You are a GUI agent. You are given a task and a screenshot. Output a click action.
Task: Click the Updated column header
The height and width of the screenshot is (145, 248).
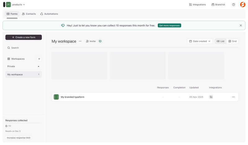coord(194,88)
